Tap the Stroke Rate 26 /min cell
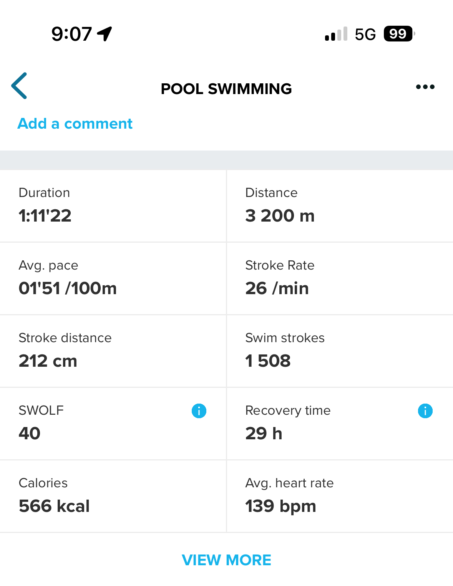The height and width of the screenshot is (586, 453). (x=340, y=278)
